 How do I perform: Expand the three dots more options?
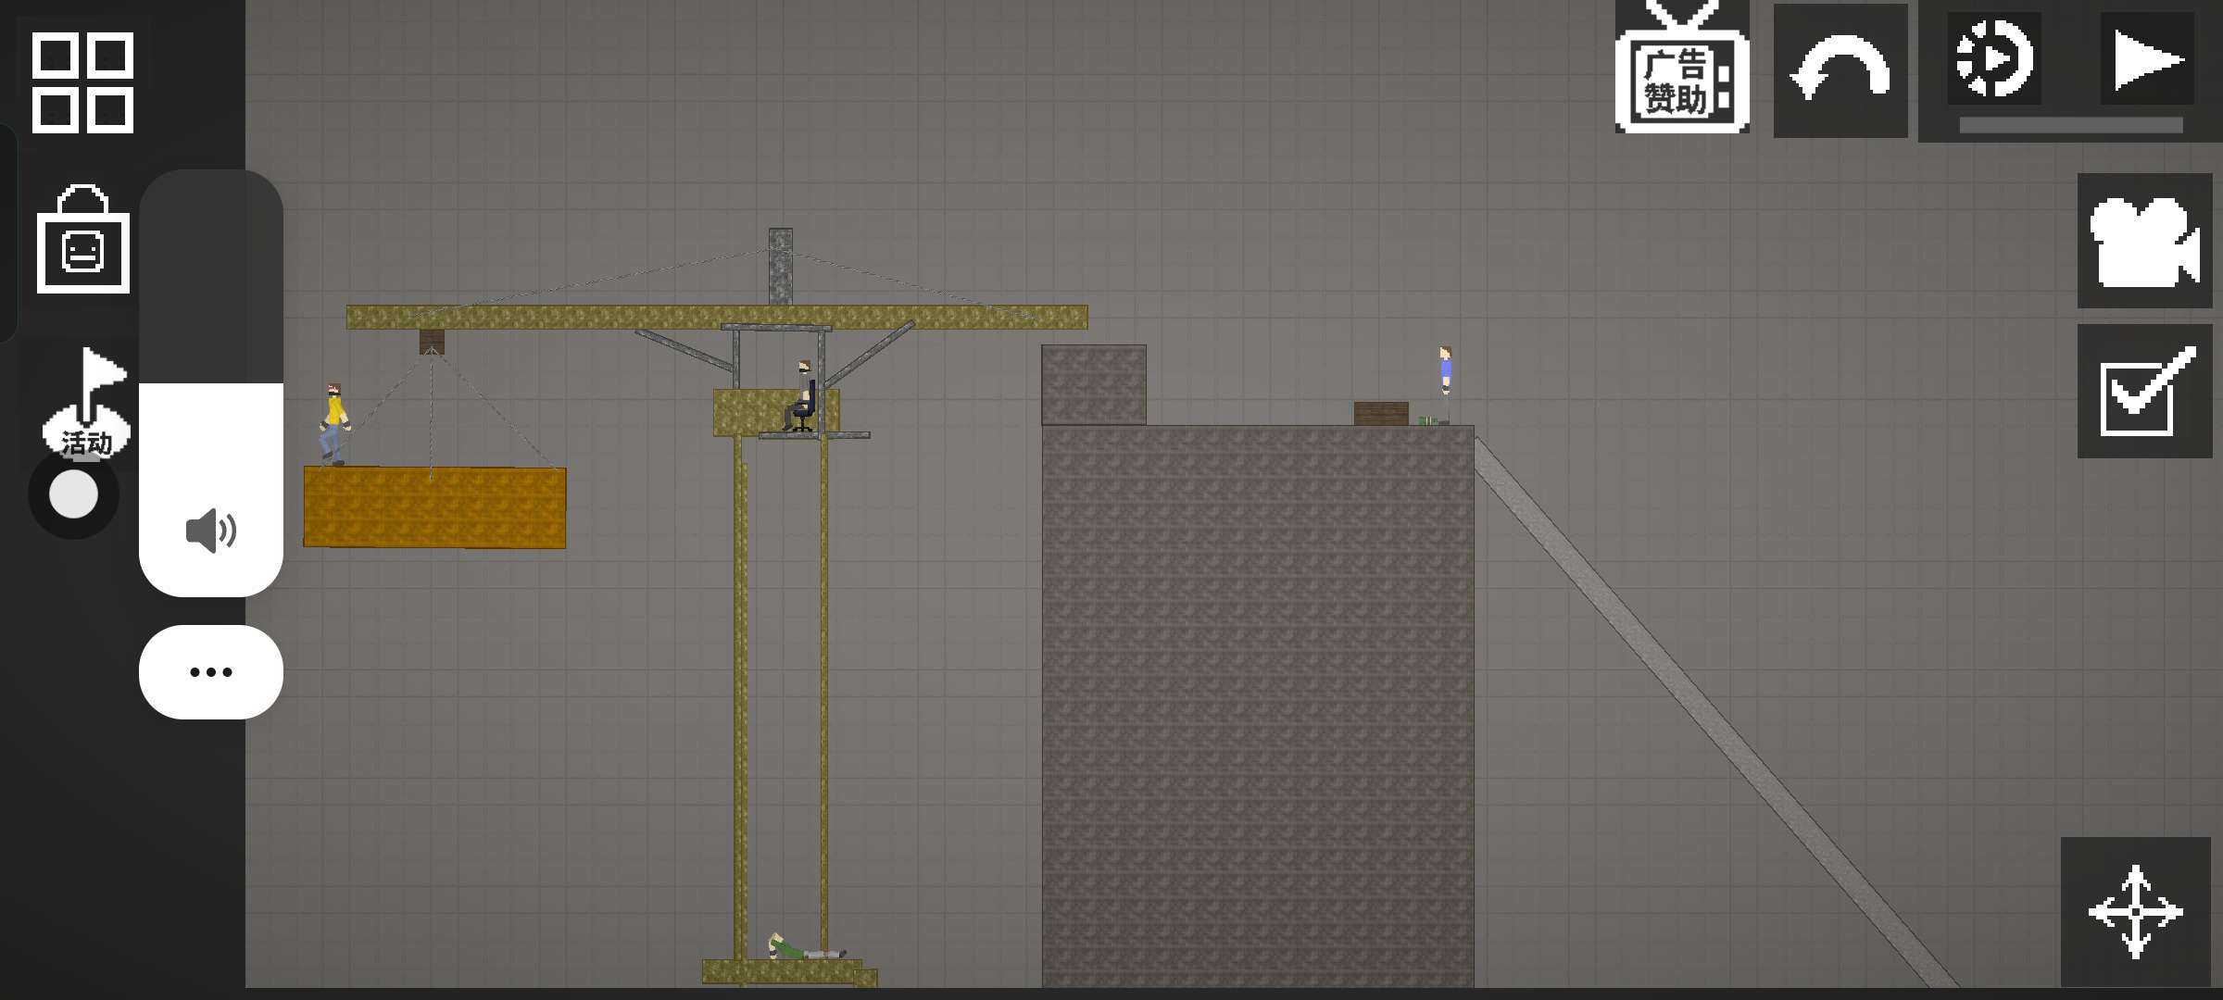tap(211, 672)
